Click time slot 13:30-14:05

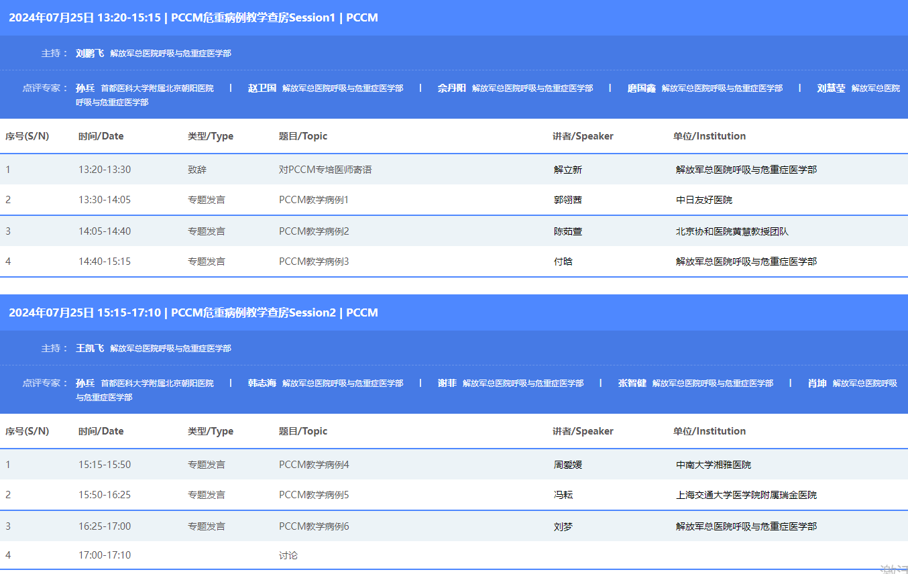(105, 200)
